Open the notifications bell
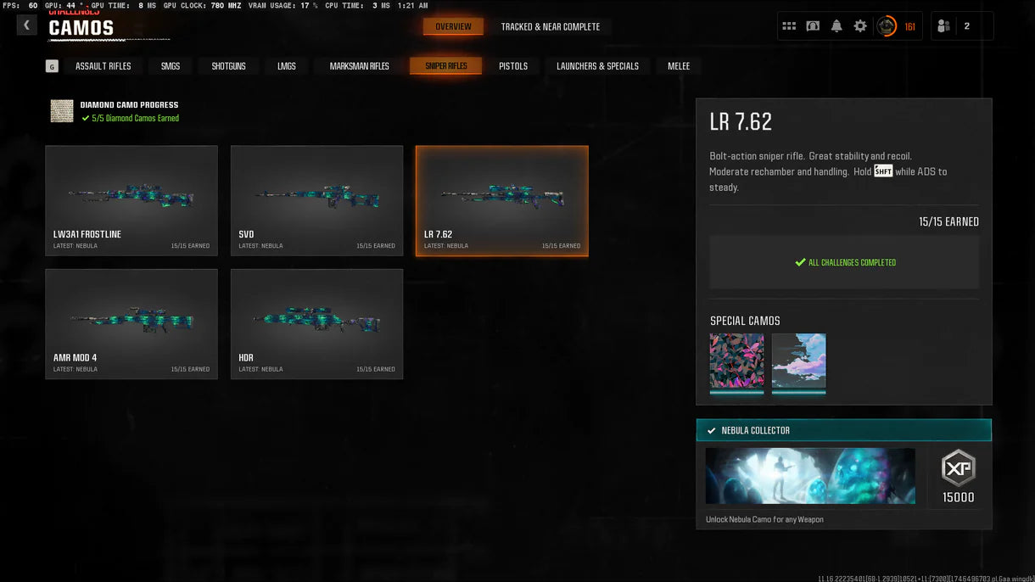Screen dimensions: 1035x582 tap(836, 26)
